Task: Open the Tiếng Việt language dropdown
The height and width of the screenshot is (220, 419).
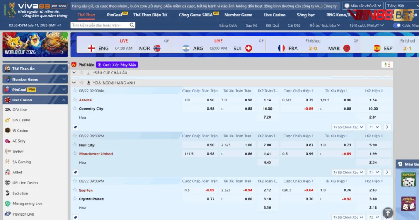Action: pos(403,6)
